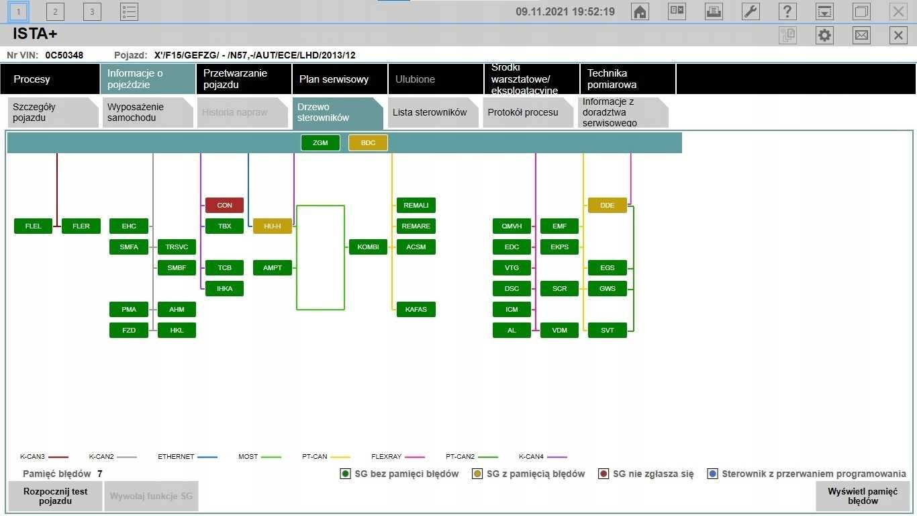This screenshot has height=516, width=917.
Task: Click the green SG bez pamięci błędów swatch
Action: pos(346,474)
